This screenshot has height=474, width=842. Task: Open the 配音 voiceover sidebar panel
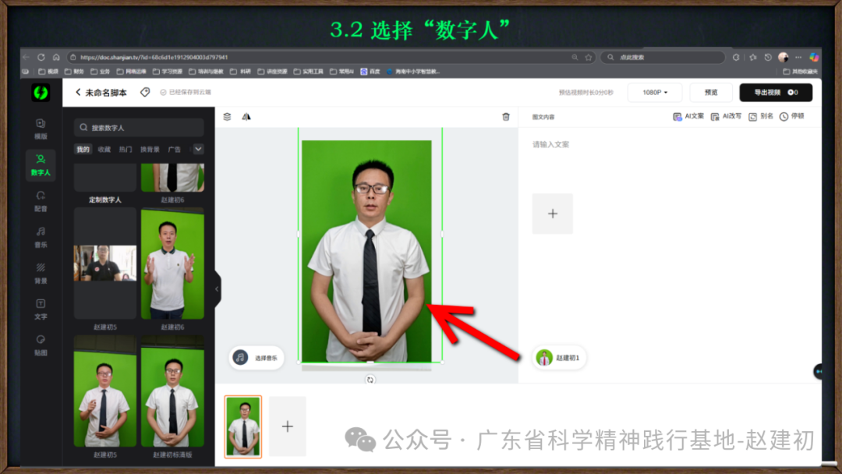tap(41, 200)
